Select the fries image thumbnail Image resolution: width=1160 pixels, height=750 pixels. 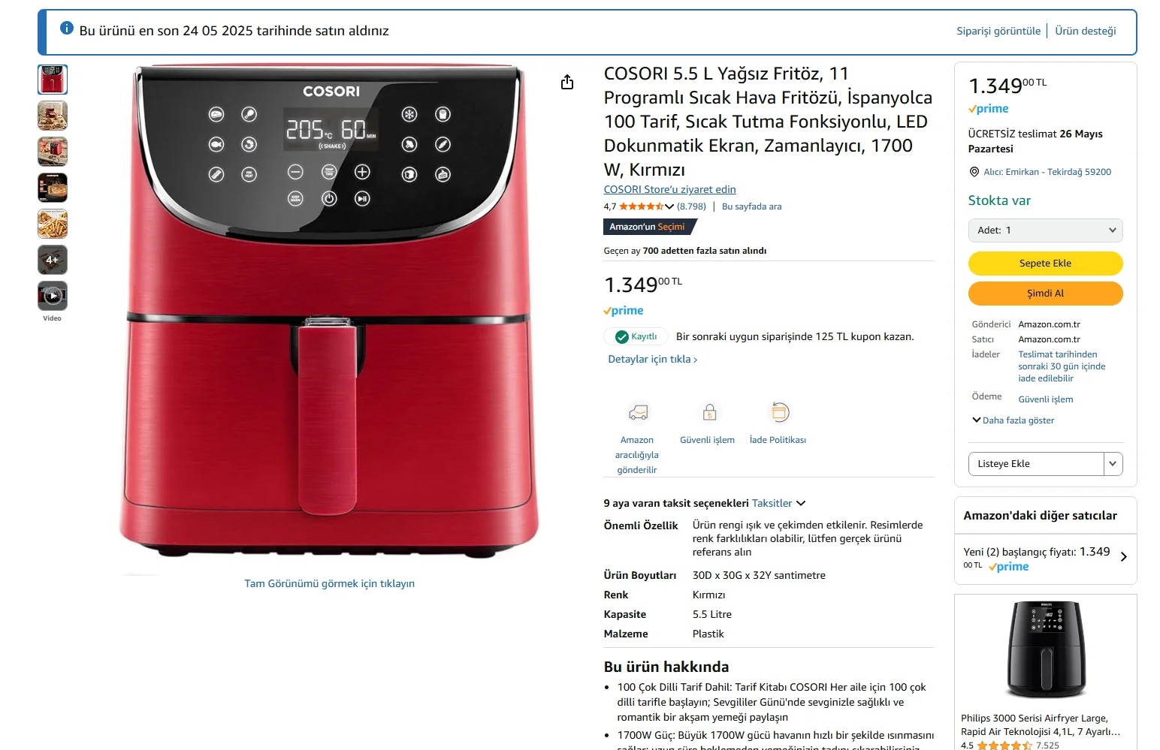click(x=53, y=224)
